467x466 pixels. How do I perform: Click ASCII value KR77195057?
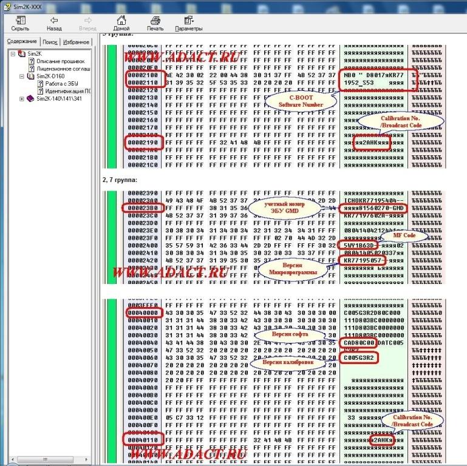(x=363, y=260)
